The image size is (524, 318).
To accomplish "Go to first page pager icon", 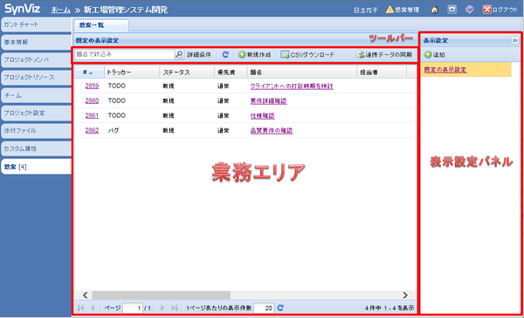I will point(80,308).
